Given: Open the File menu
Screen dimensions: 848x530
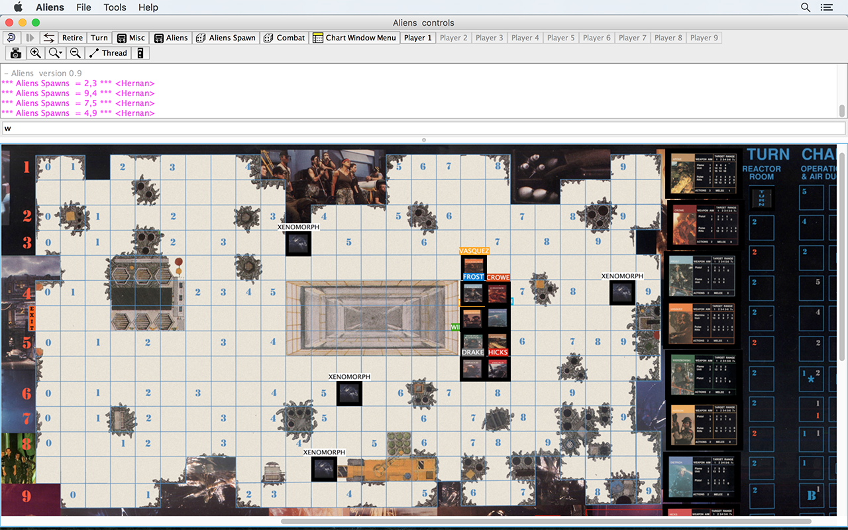Looking at the screenshot, I should [x=83, y=7].
